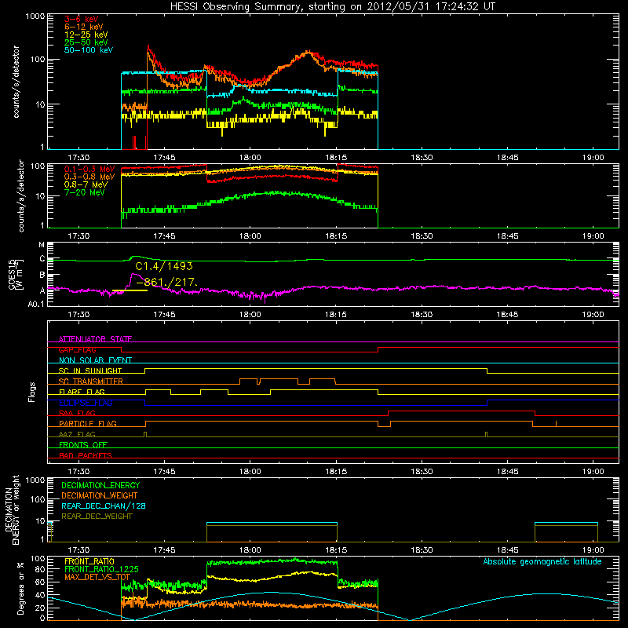Select the red '3-6 keV' legend label
This screenshot has height=628, width=628.
(81, 19)
